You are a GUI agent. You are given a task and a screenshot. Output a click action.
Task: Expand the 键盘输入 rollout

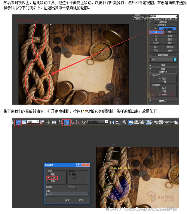(x=163, y=100)
